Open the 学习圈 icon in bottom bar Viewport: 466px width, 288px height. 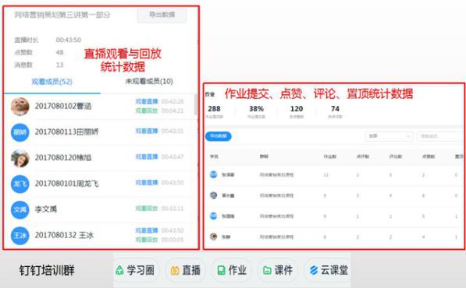pos(119,270)
